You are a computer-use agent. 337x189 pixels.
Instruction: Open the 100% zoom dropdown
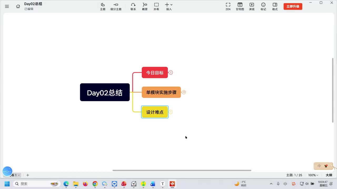[x=313, y=175]
